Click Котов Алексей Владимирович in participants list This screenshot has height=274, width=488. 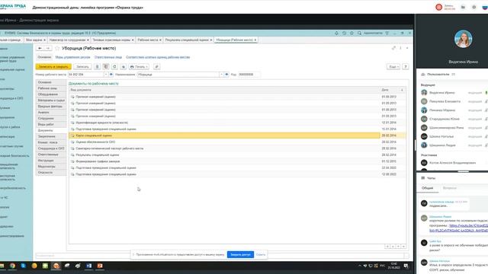click(x=452, y=163)
